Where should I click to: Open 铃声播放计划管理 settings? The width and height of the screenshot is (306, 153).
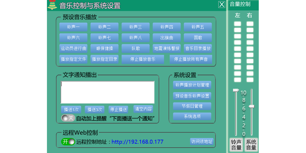(192, 85)
